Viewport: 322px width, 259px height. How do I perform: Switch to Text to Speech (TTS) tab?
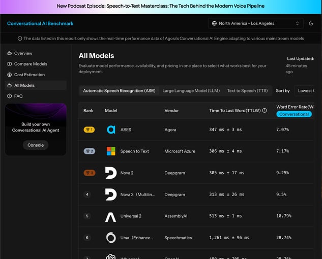247,90
